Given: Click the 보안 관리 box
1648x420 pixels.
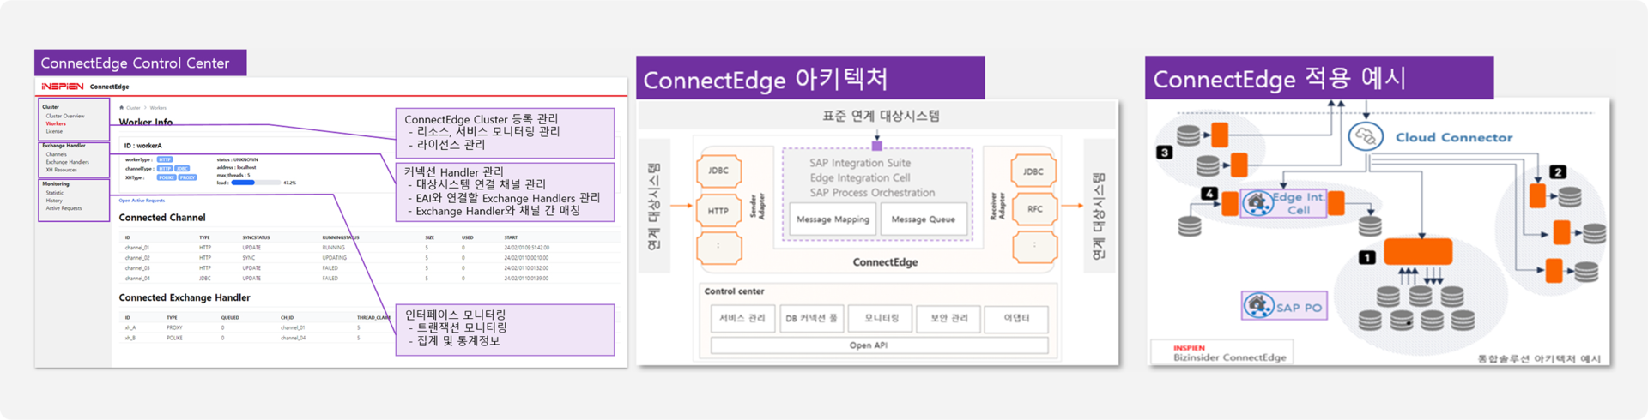Looking at the screenshot, I should [948, 318].
